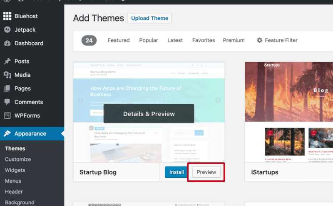
Task: Install the Startup Blog theme
Action: coord(176,172)
